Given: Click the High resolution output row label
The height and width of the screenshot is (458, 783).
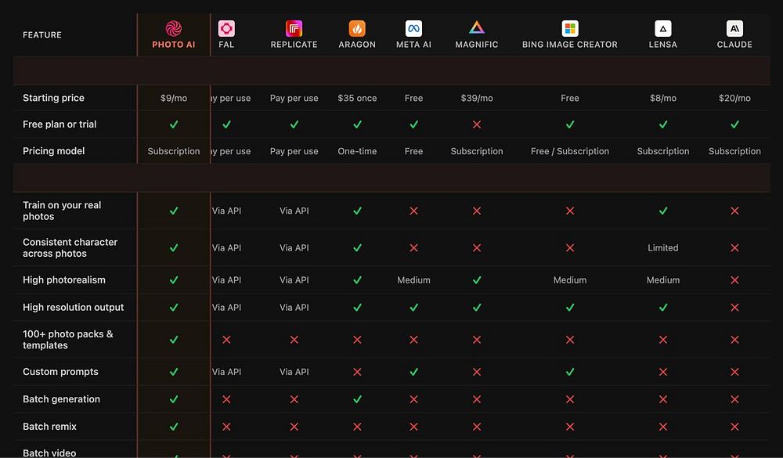Looking at the screenshot, I should pyautogui.click(x=73, y=307).
